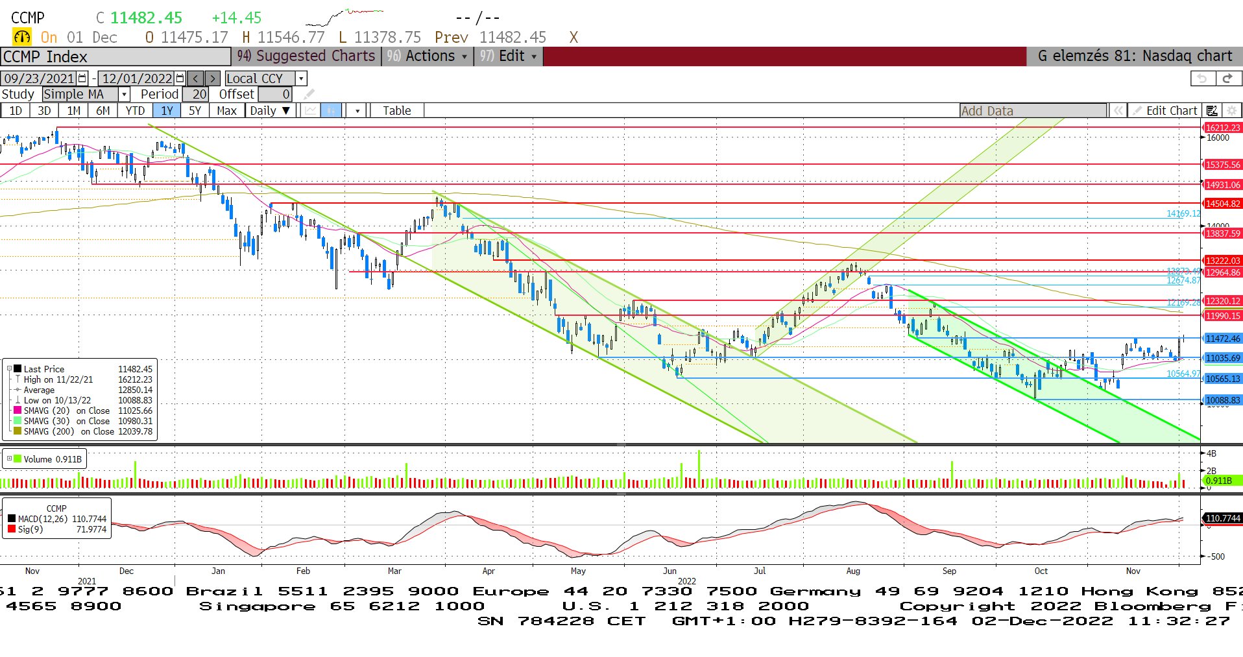Screen dimensions: 1243x657
Task: Click the intraday sparkline mini chart
Action: pyautogui.click(x=344, y=16)
